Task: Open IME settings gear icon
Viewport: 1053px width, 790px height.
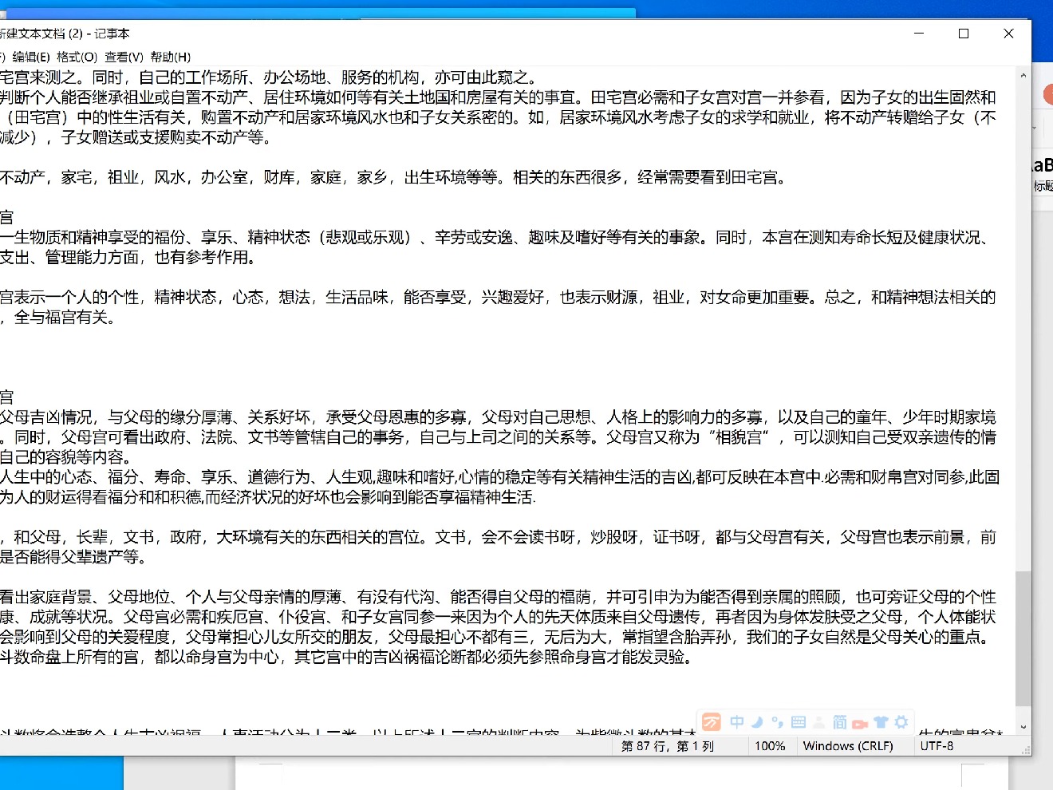Action: click(901, 722)
